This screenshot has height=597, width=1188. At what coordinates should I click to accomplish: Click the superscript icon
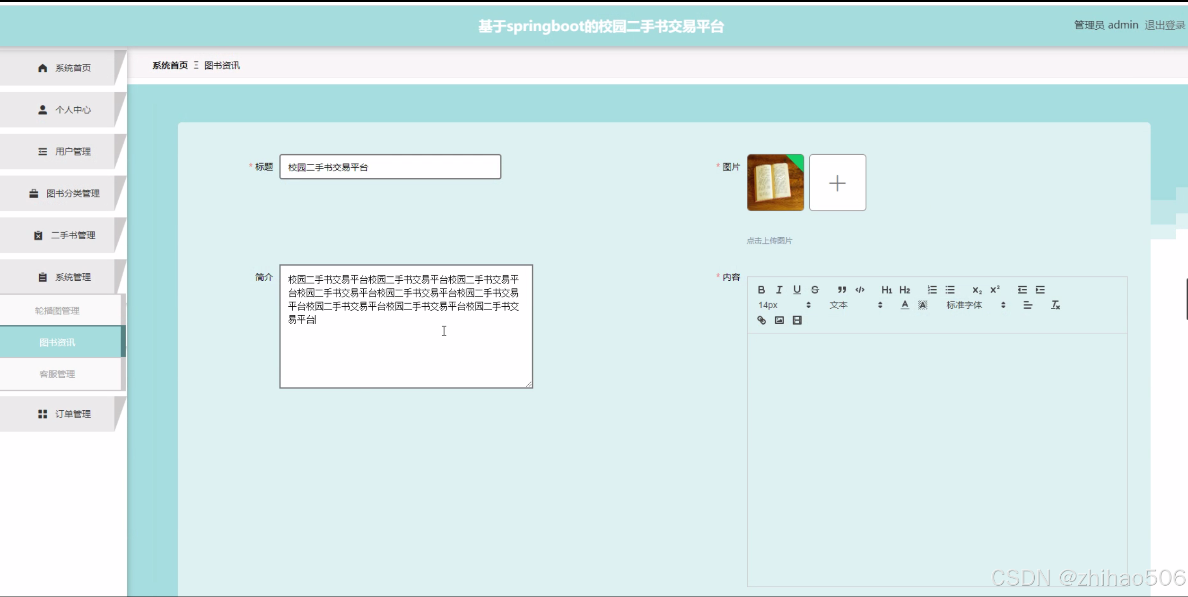995,290
